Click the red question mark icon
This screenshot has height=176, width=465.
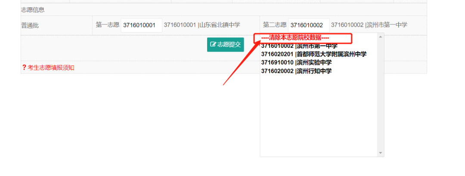click(x=24, y=67)
